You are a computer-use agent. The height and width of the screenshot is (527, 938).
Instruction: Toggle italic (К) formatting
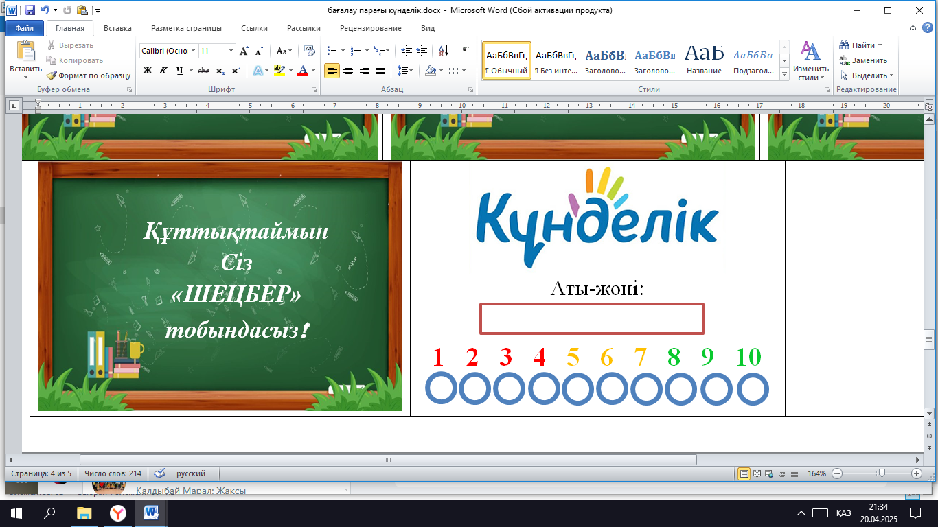(163, 71)
